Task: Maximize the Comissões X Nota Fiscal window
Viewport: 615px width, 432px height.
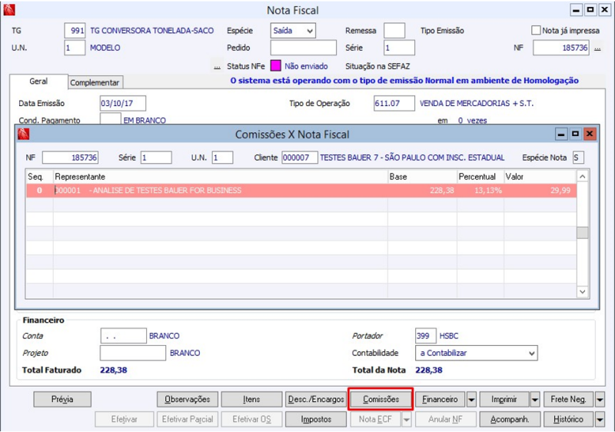Action: [576, 134]
